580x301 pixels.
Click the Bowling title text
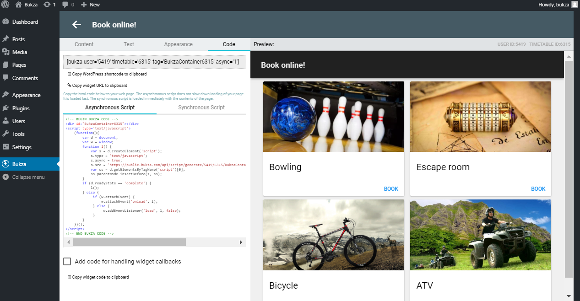[x=285, y=167]
